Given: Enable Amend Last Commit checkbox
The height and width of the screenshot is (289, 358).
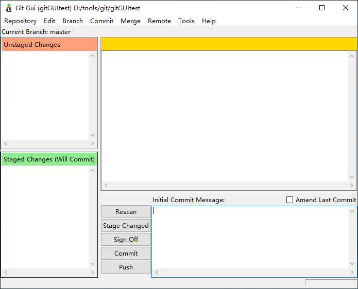Looking at the screenshot, I should (x=289, y=200).
